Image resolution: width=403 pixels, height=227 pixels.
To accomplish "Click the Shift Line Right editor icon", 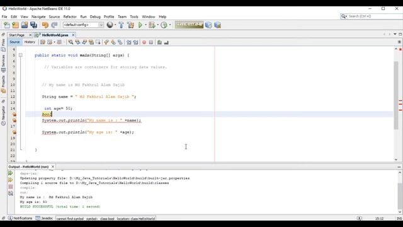I will pyautogui.click(x=135, y=42).
